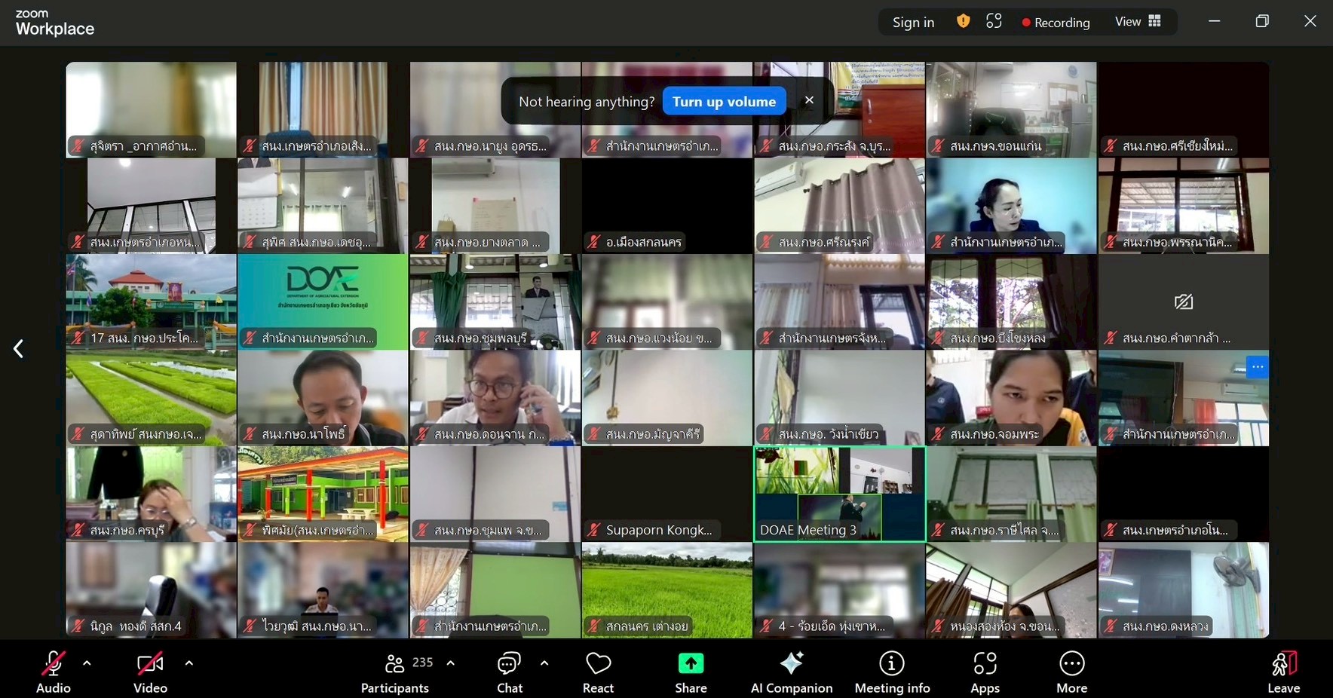Open the Participants list
The width and height of the screenshot is (1333, 698).
[x=395, y=664]
